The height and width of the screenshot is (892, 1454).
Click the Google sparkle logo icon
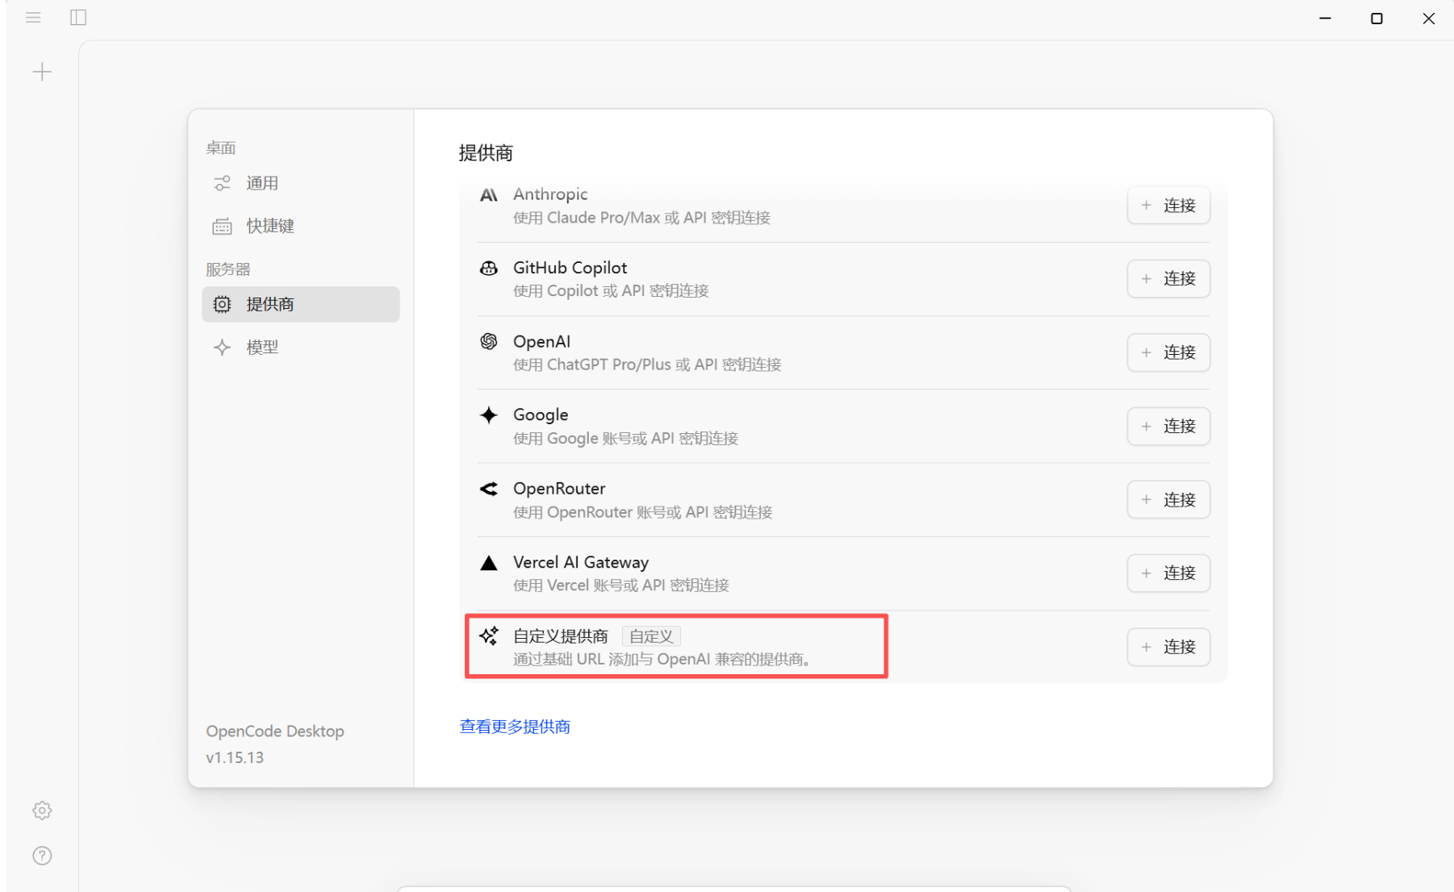[489, 415]
